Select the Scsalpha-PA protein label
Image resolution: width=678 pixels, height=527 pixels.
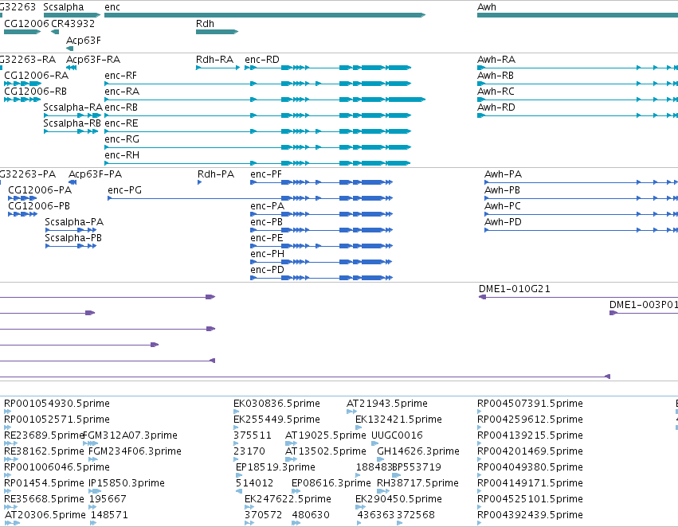pos(74,222)
